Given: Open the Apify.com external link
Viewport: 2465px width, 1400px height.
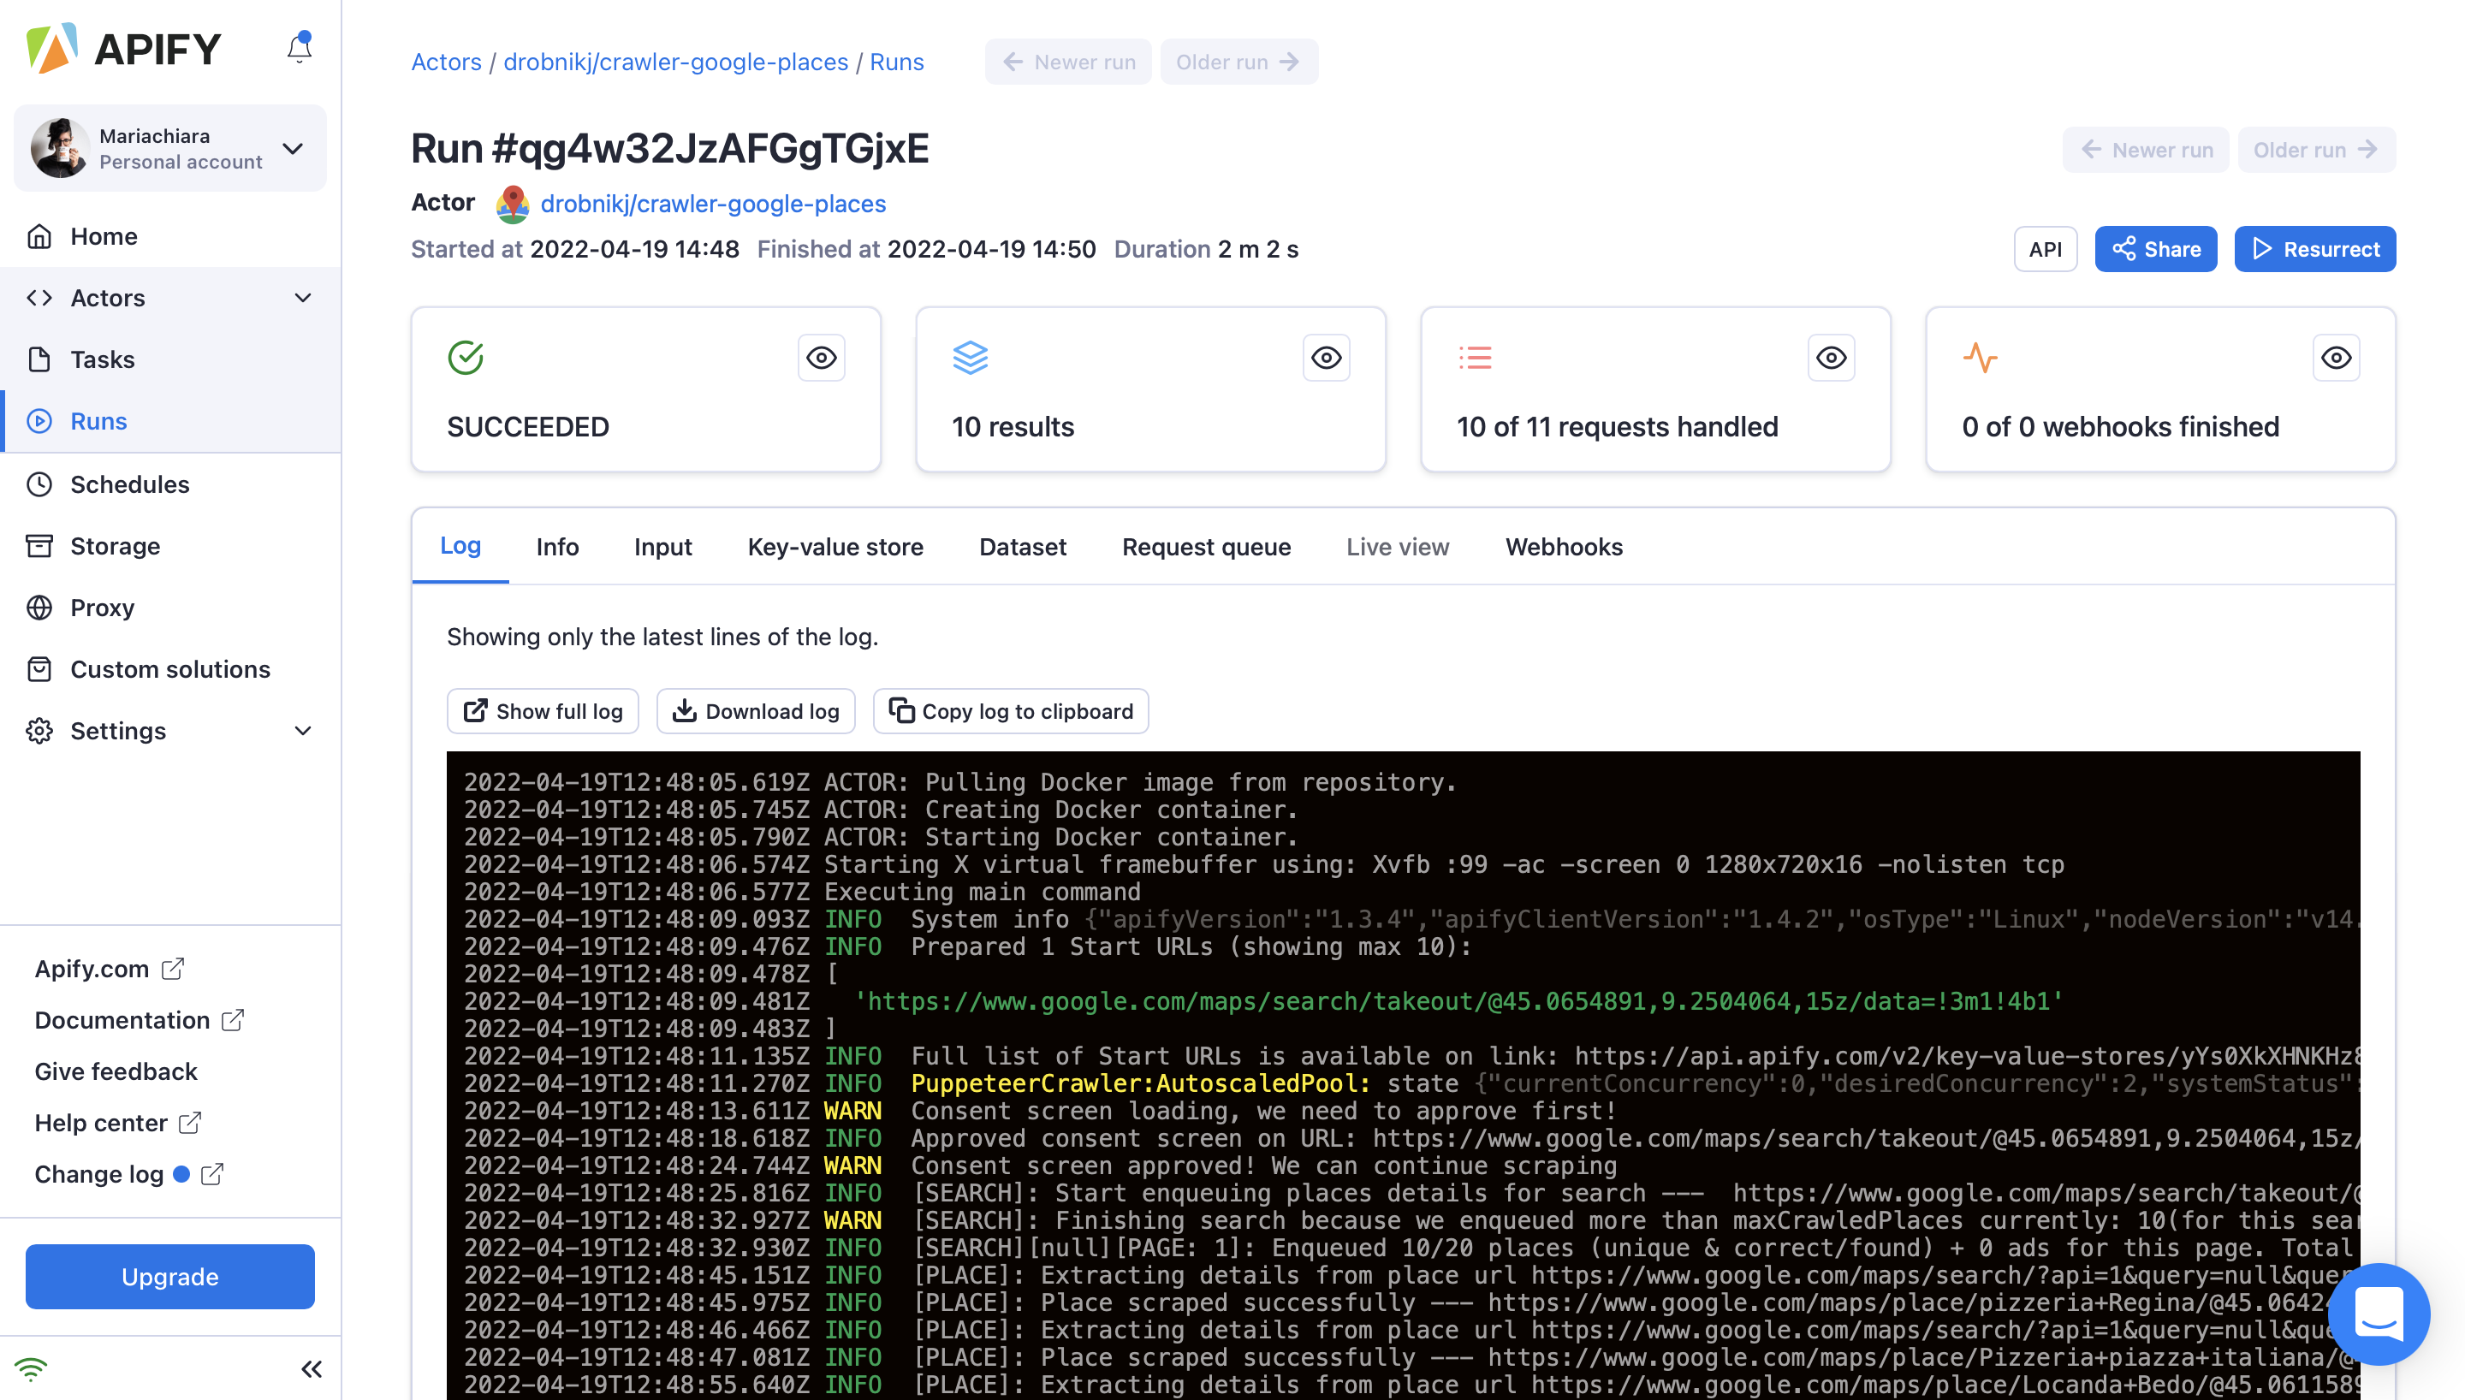Looking at the screenshot, I should 109,968.
